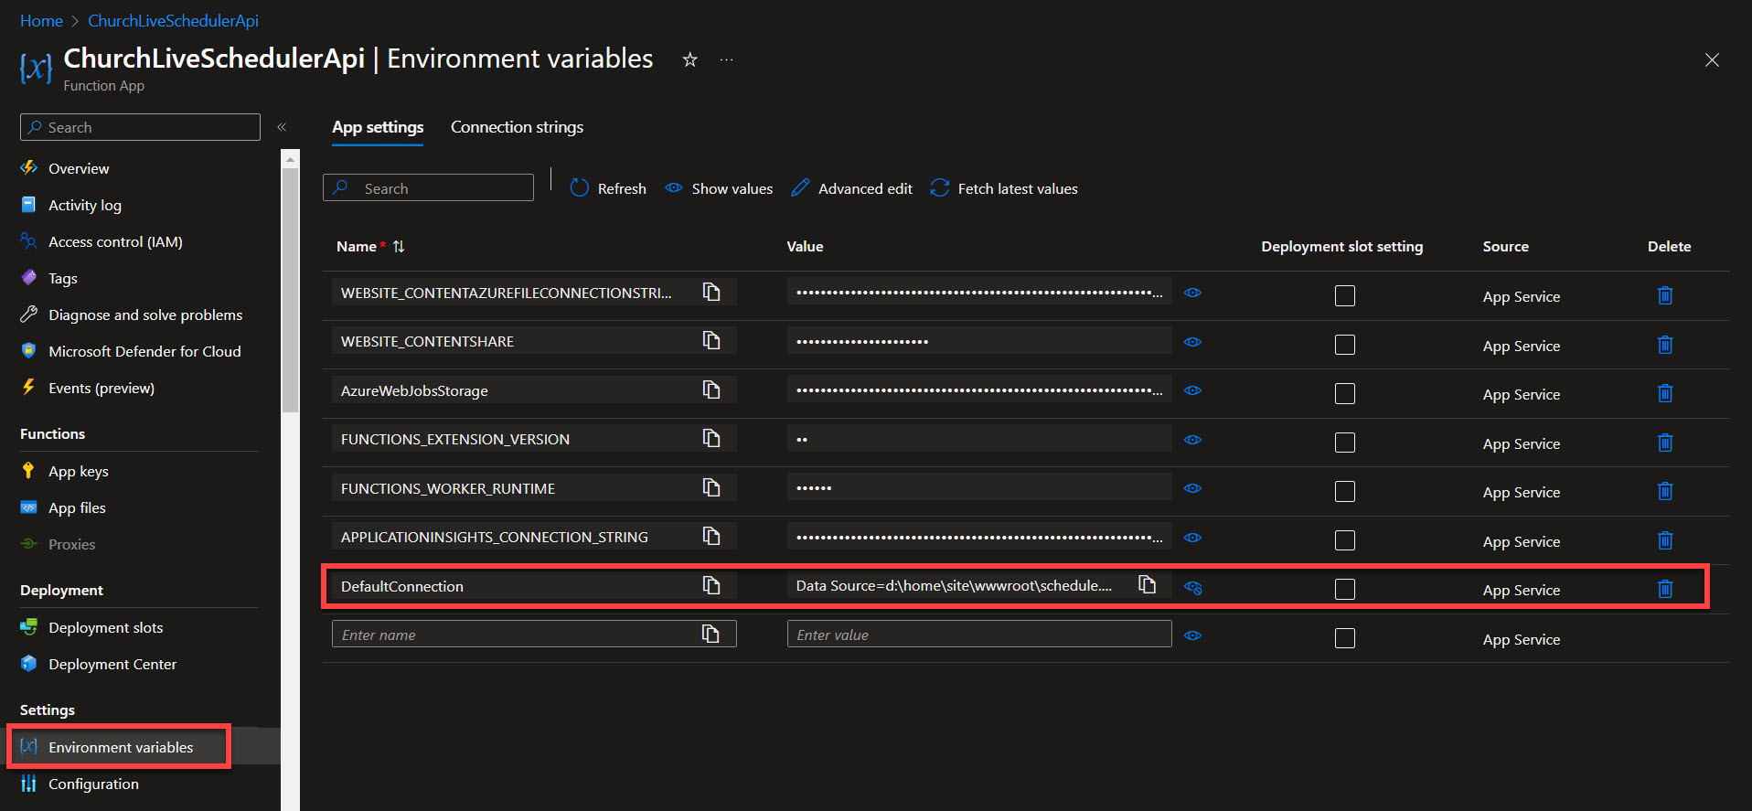This screenshot has width=1752, height=811.
Task: Favorite this page with the star icon
Action: [x=690, y=59]
